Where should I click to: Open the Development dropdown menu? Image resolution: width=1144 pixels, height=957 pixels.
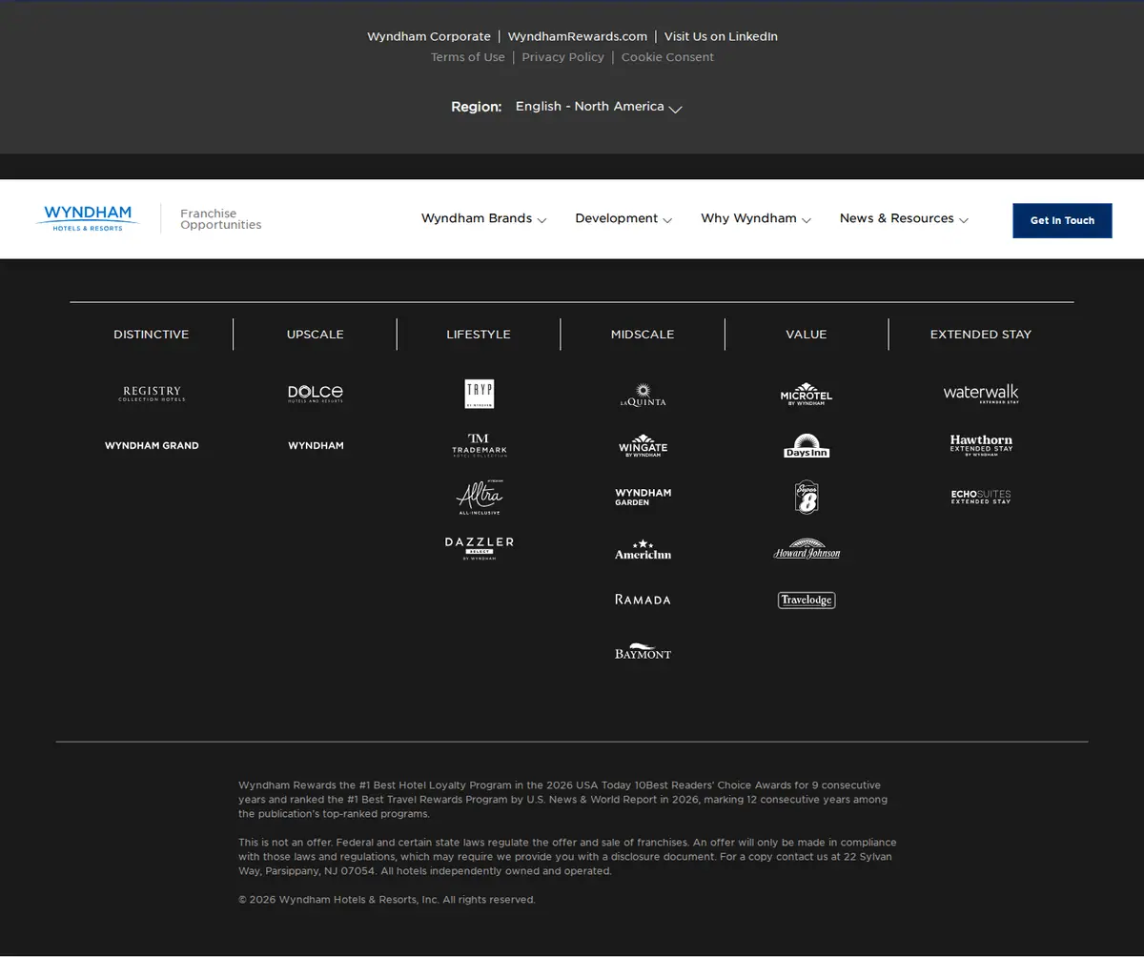point(623,218)
